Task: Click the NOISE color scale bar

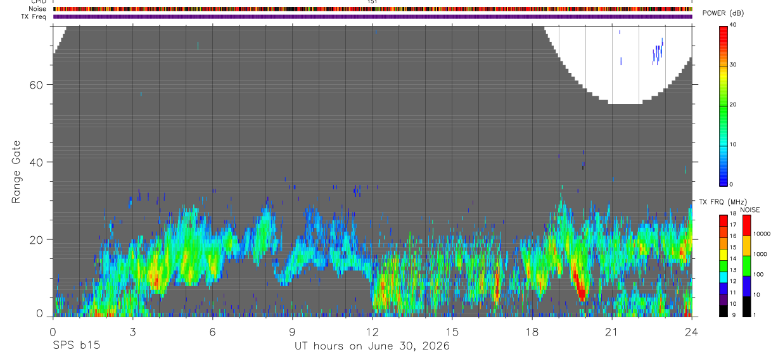Action: point(747,265)
